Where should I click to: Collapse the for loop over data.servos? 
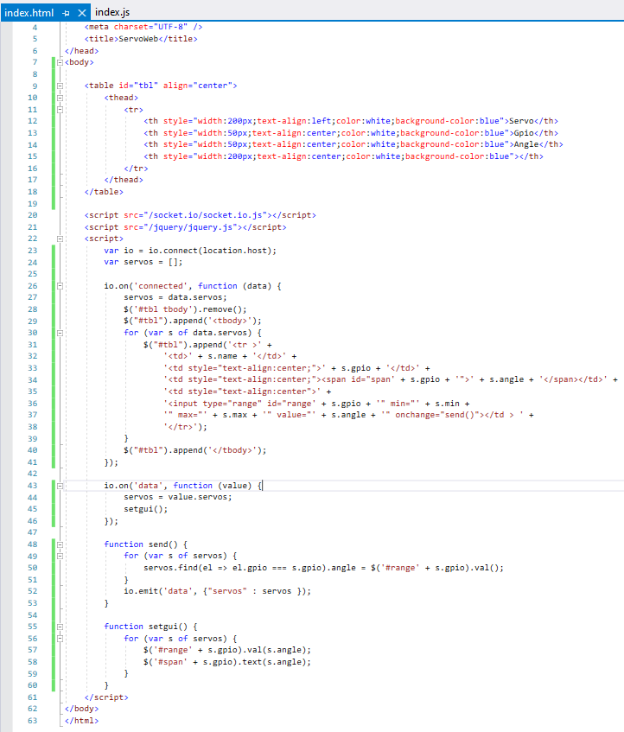point(60,333)
